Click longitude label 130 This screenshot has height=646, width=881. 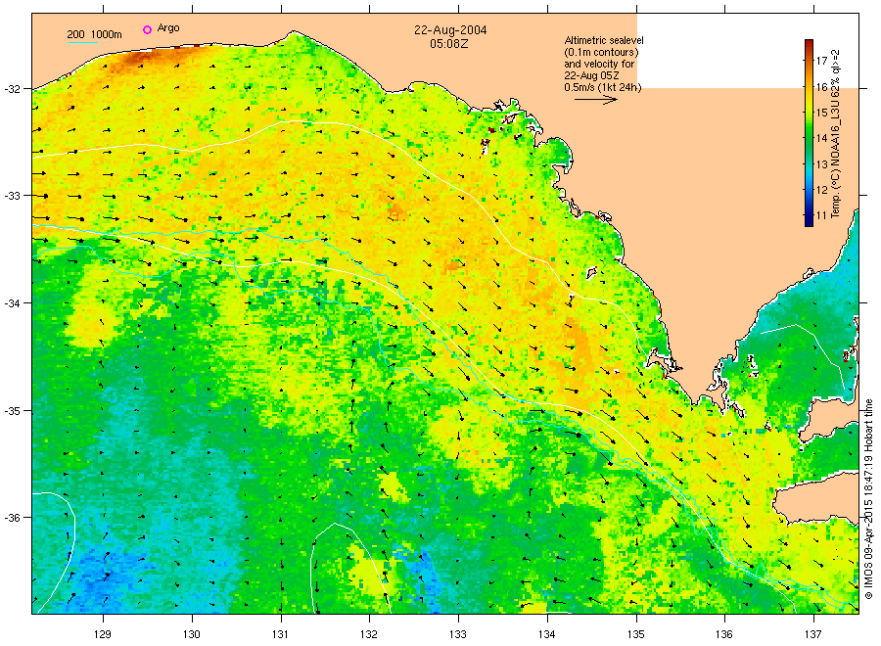pos(192,634)
